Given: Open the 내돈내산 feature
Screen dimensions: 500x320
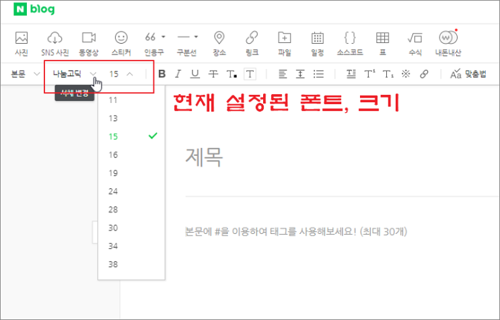Looking at the screenshot, I should pyautogui.click(x=448, y=44).
